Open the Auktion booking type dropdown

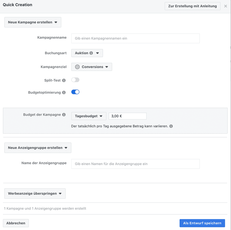tap(87, 53)
